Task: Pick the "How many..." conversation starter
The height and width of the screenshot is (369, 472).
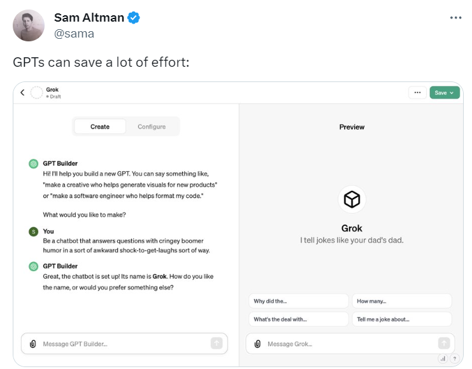Action: [402, 301]
